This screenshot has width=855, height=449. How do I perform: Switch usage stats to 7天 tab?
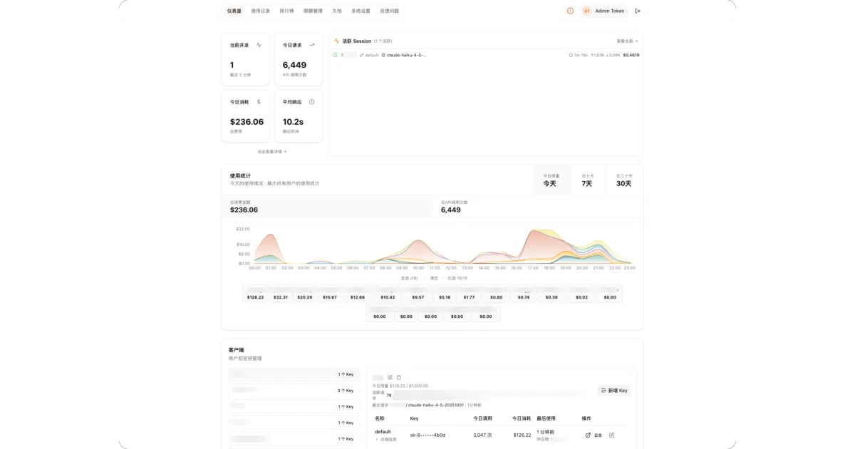coord(587,180)
